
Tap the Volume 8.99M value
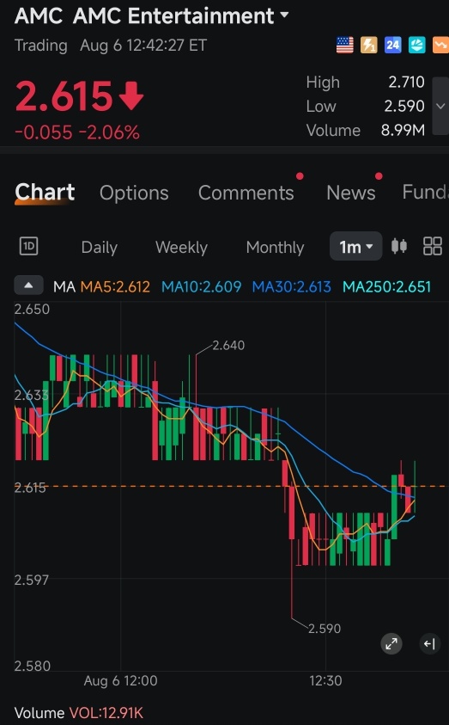403,130
